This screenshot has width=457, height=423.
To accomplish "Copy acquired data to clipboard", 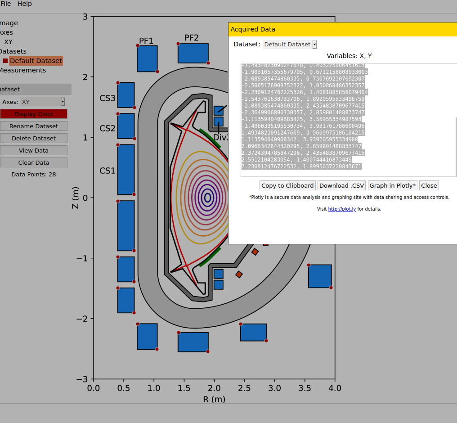I will pyautogui.click(x=287, y=186).
